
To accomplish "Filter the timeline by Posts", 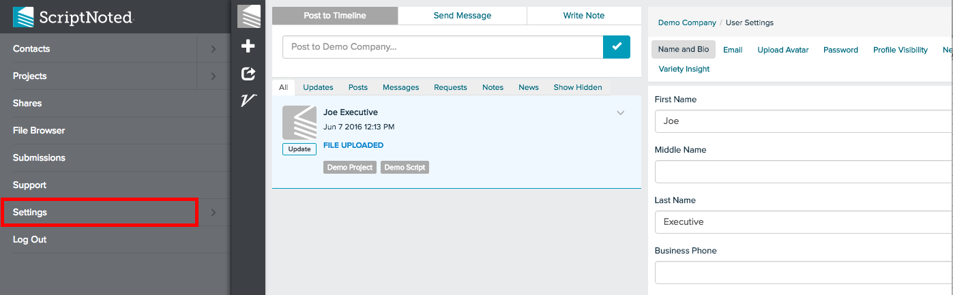I will click(358, 87).
